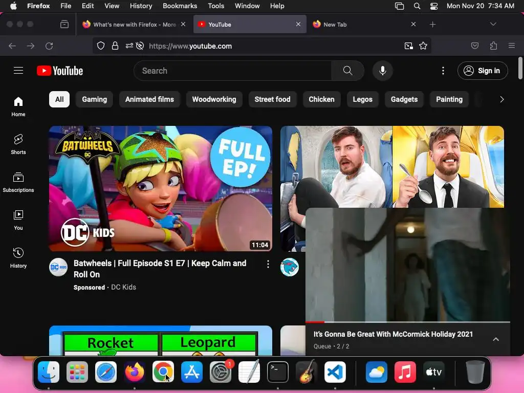Click the DC Kids channel avatar
Screen dimensions: 524x393
58,267
